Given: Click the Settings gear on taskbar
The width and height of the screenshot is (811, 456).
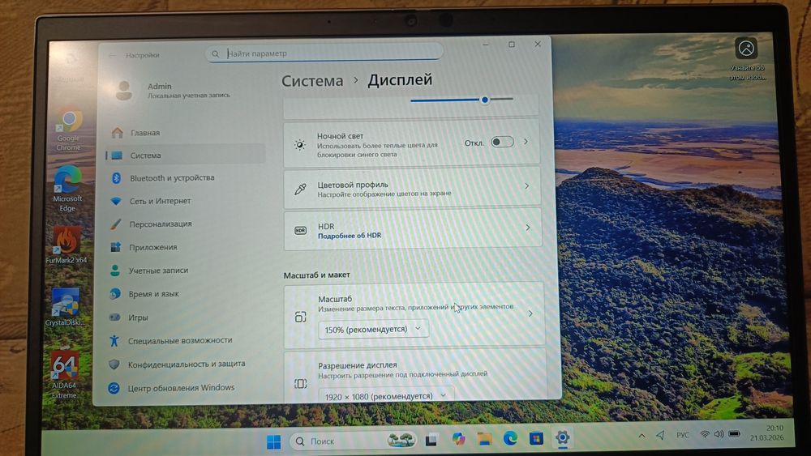Looking at the screenshot, I should (x=562, y=438).
